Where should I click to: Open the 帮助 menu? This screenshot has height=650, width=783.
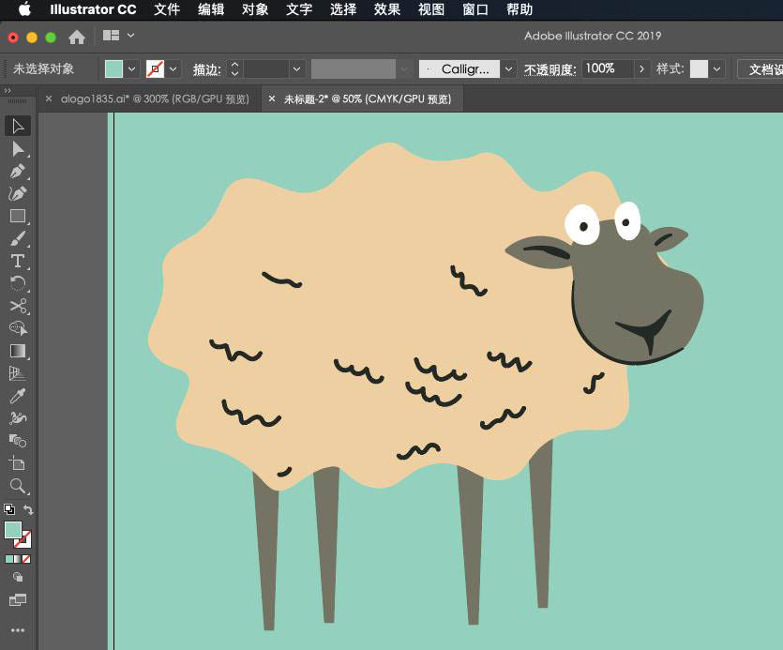tap(519, 9)
